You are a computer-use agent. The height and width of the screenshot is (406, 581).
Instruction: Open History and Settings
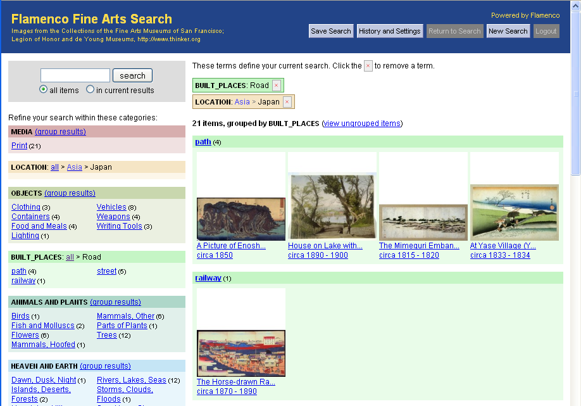[389, 31]
